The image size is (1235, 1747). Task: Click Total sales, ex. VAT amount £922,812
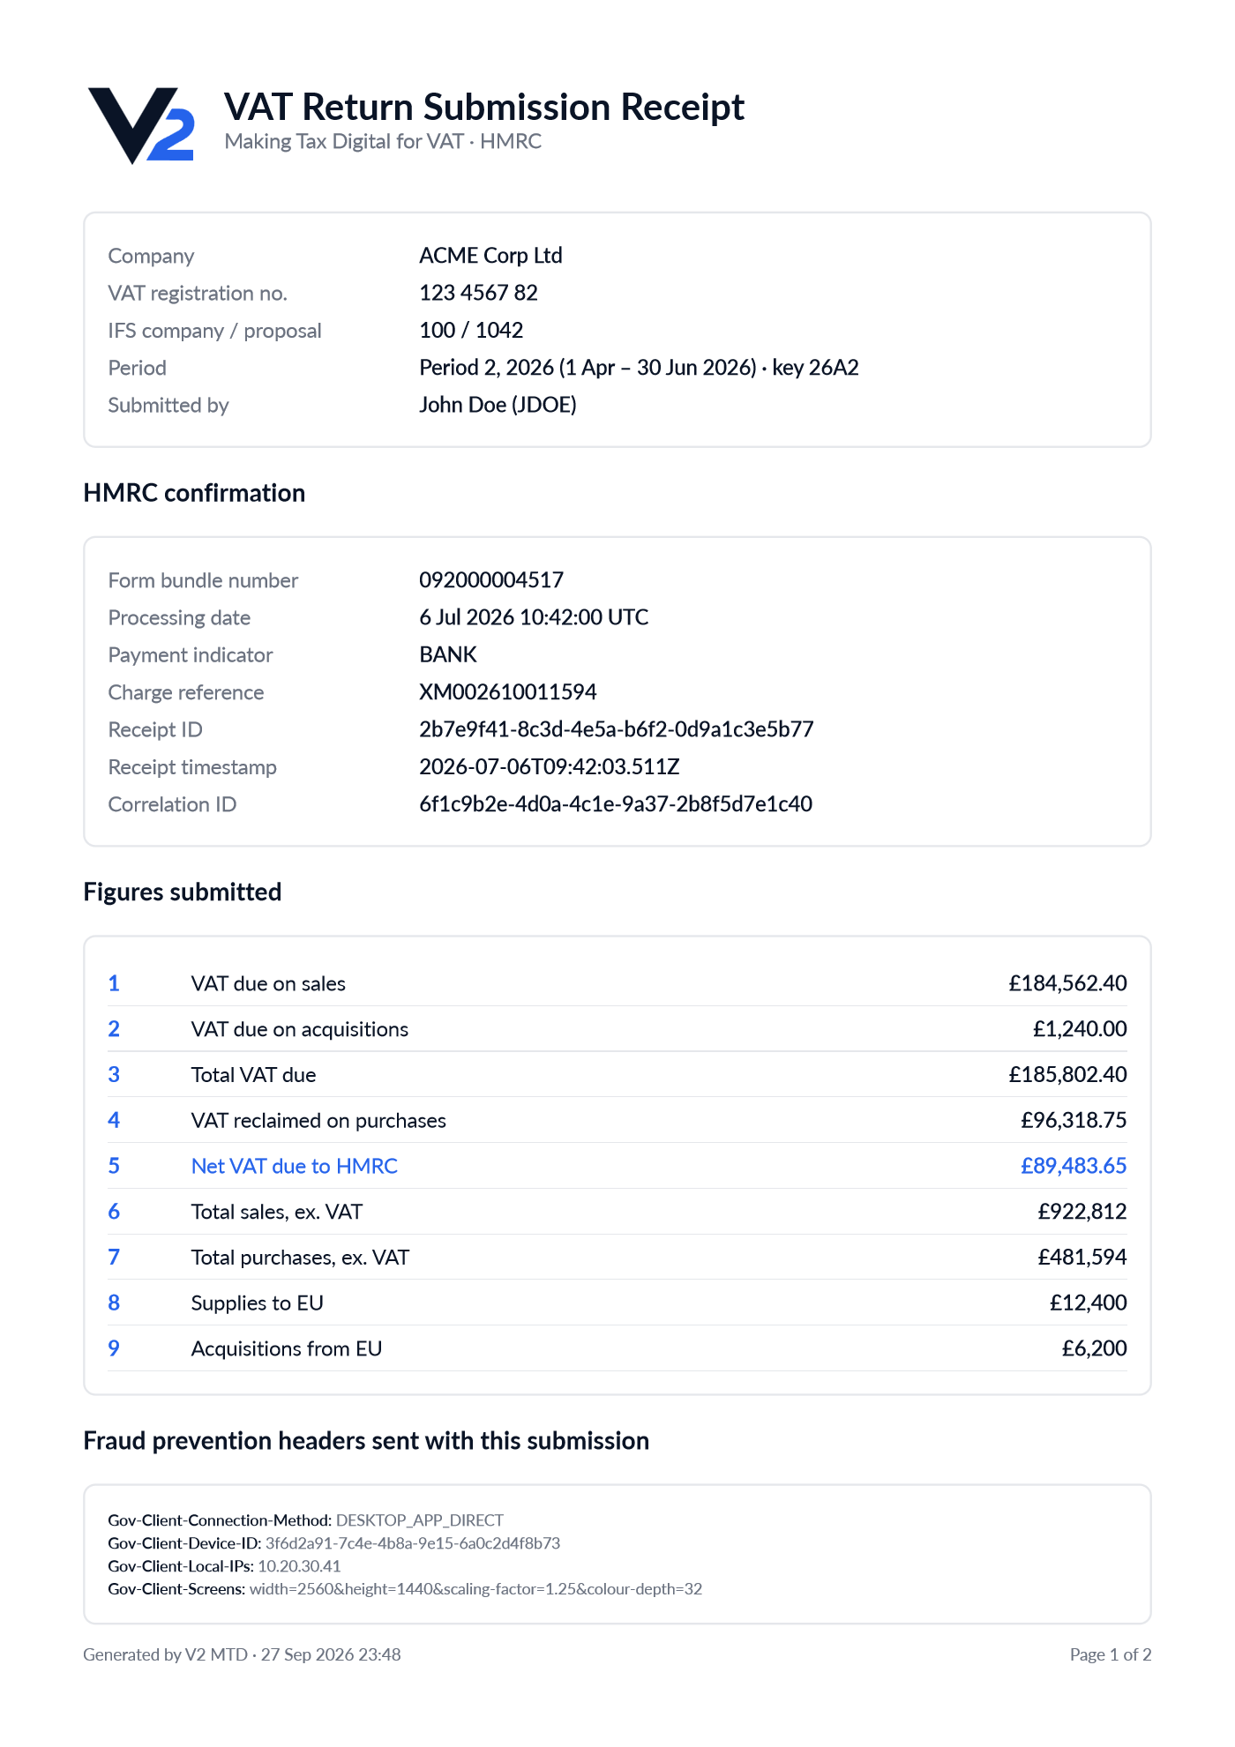(1082, 1212)
